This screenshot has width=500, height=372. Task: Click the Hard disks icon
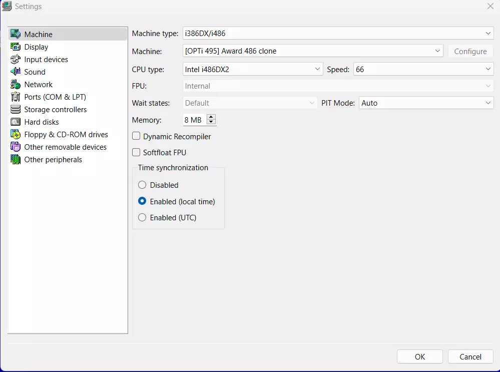click(x=16, y=122)
